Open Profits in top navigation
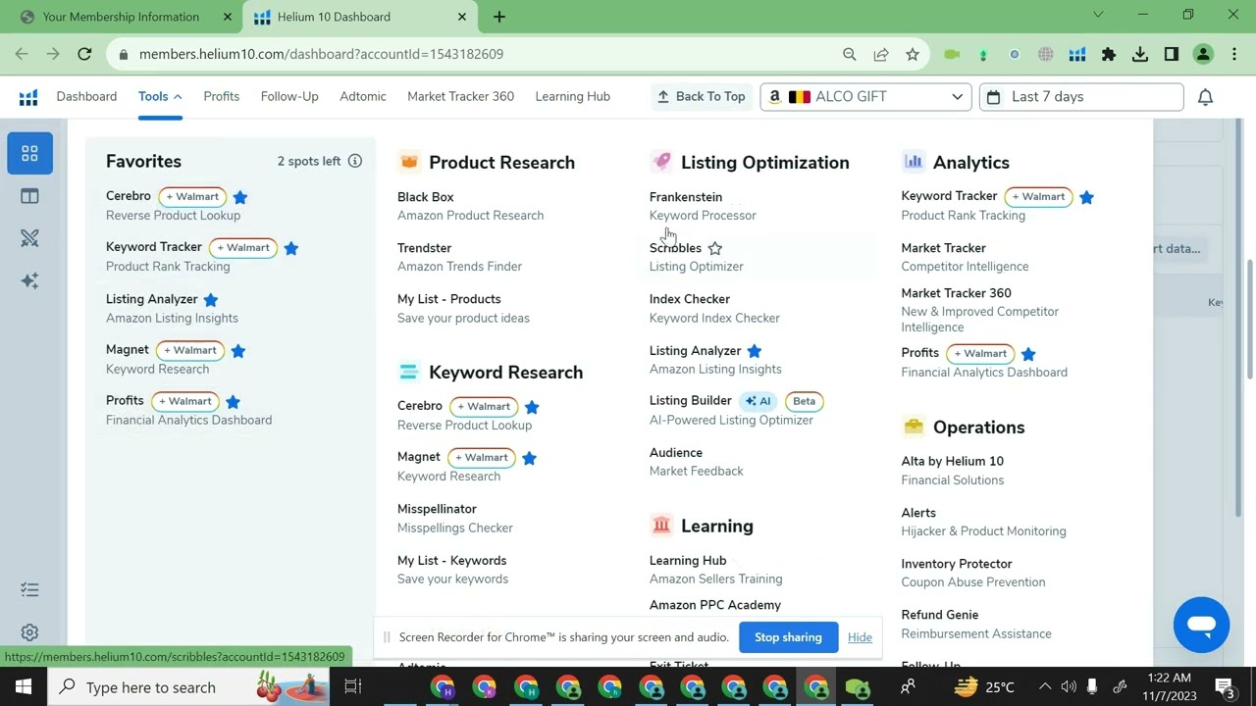This screenshot has width=1256, height=706. click(x=221, y=96)
